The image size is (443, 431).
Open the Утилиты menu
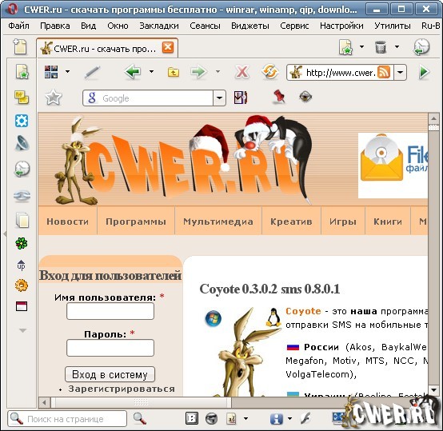tap(393, 26)
